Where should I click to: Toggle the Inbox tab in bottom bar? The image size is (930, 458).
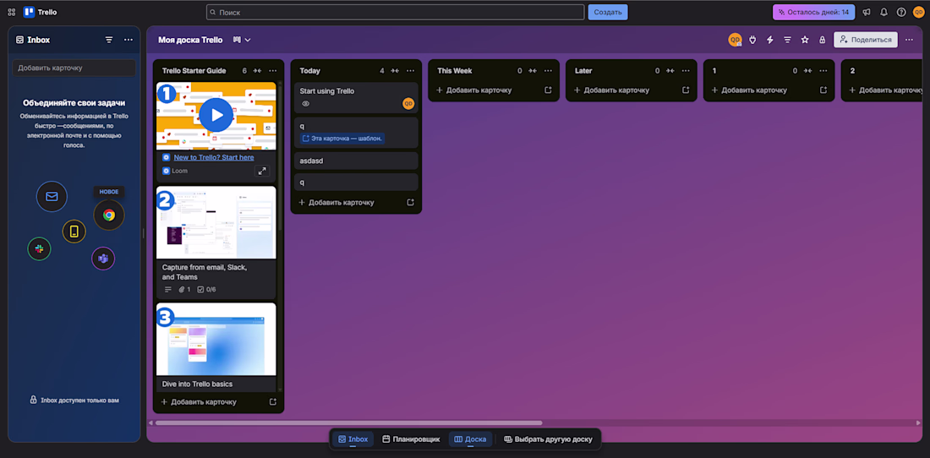(x=353, y=439)
